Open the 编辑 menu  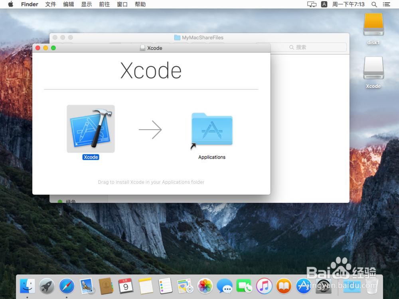click(69, 4)
